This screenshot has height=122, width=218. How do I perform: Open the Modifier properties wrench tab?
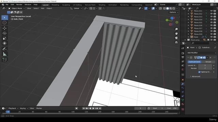183,84
